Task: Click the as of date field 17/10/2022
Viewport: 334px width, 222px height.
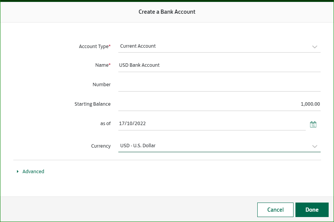Action: pyautogui.click(x=211, y=124)
